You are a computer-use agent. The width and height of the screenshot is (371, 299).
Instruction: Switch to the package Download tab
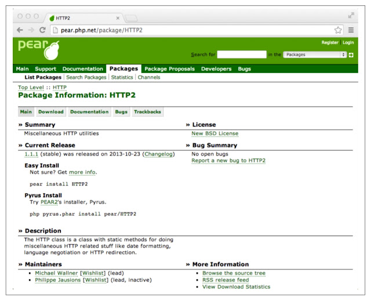(x=51, y=112)
